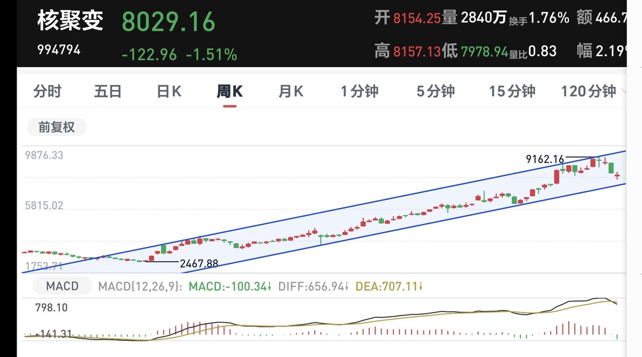Click the opening price 8154.25

click(417, 19)
